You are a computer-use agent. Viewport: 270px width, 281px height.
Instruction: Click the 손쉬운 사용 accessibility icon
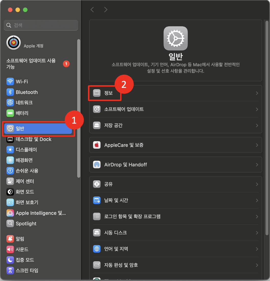pyautogui.click(x=10, y=171)
